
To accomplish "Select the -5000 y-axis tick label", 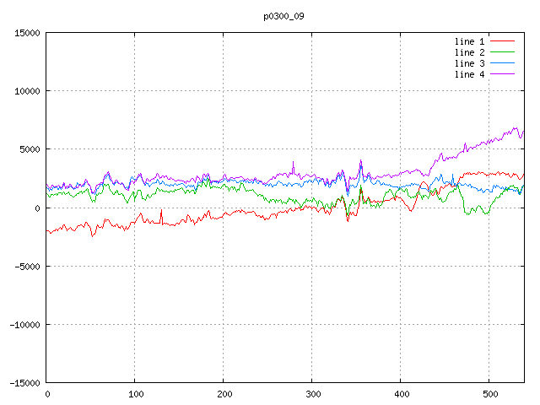I will (27, 267).
